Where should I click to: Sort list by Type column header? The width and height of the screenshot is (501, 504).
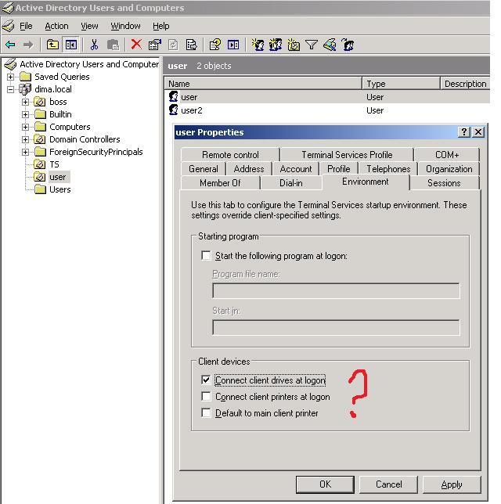(x=401, y=84)
